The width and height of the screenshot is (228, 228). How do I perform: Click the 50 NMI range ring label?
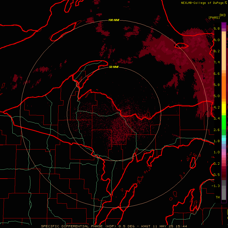114,67
